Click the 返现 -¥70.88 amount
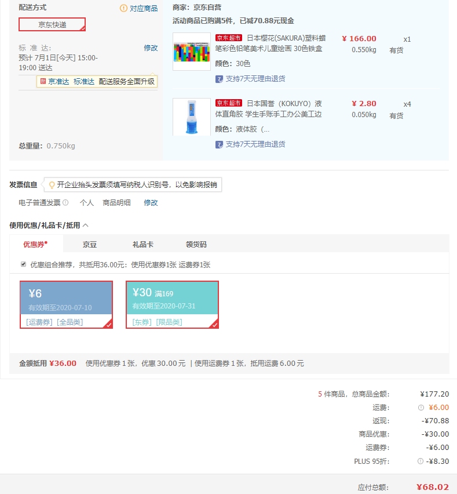457x494 pixels. (x=436, y=421)
